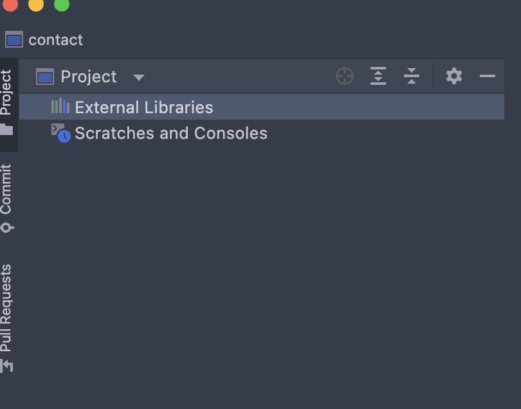Select the Project view label in the header

coord(88,77)
